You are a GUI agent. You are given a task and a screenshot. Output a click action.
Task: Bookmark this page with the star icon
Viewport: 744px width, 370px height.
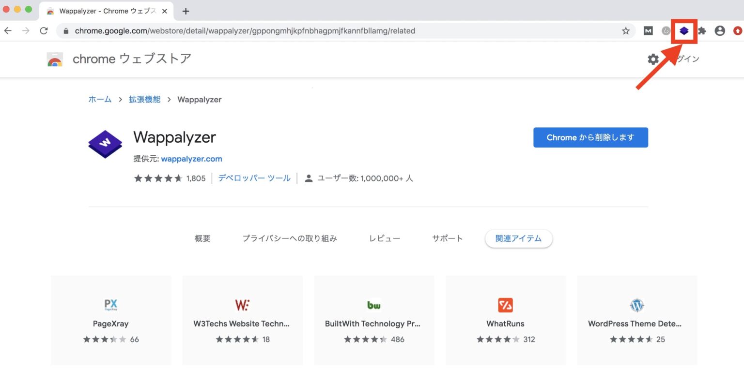[x=626, y=30]
